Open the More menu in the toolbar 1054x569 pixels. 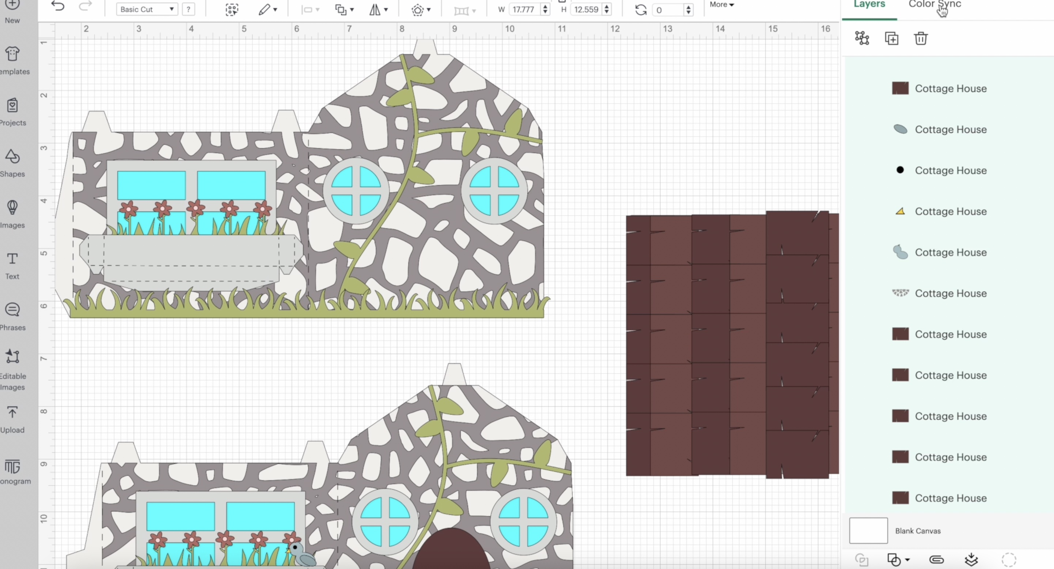click(x=721, y=4)
